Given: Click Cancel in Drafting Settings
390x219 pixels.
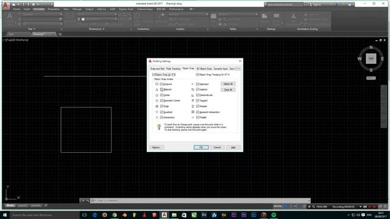Looking at the screenshot, I should point(217,147).
